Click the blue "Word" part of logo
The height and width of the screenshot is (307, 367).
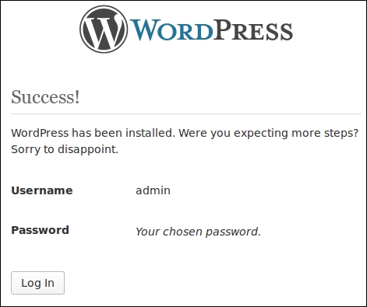[172, 30]
